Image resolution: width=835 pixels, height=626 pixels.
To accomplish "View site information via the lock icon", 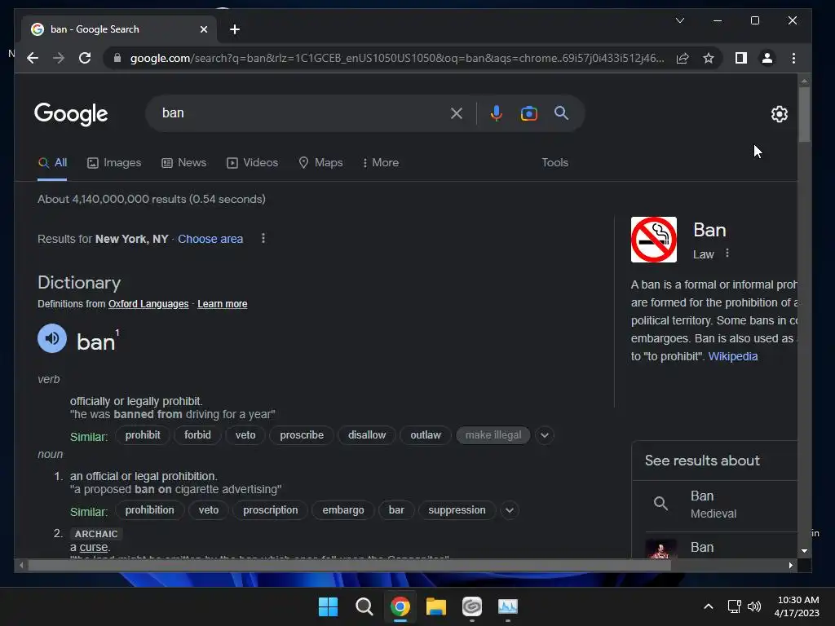I will tap(117, 58).
